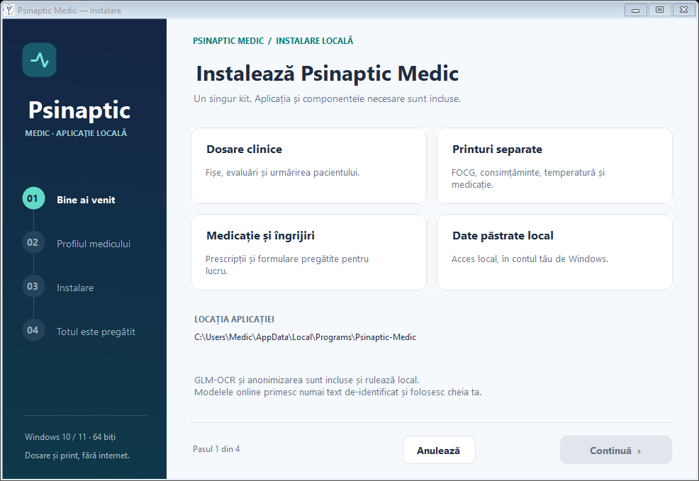Image resolution: width=699 pixels, height=481 pixels.
Task: Go to Profilul medicului step
Action: (94, 244)
